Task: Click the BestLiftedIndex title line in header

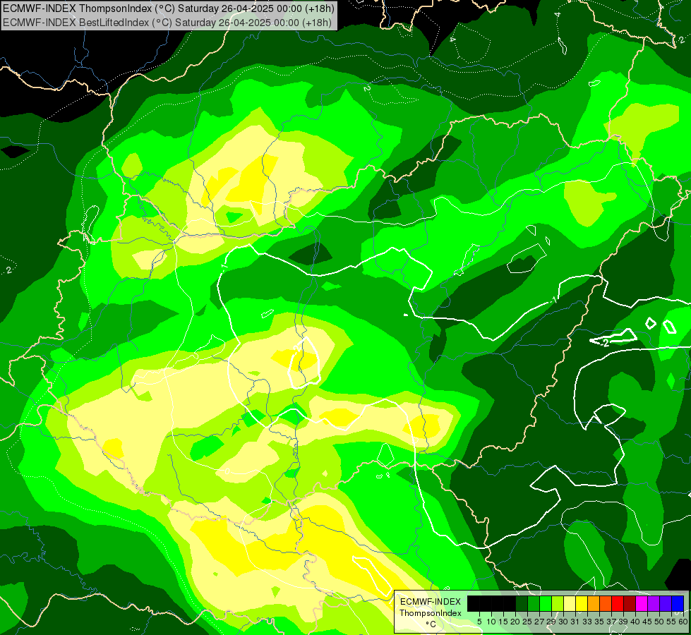Action: pyautogui.click(x=167, y=23)
